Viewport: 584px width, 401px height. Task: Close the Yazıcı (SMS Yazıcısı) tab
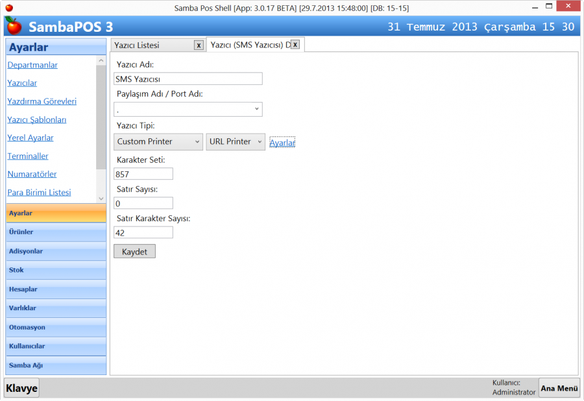[295, 45]
